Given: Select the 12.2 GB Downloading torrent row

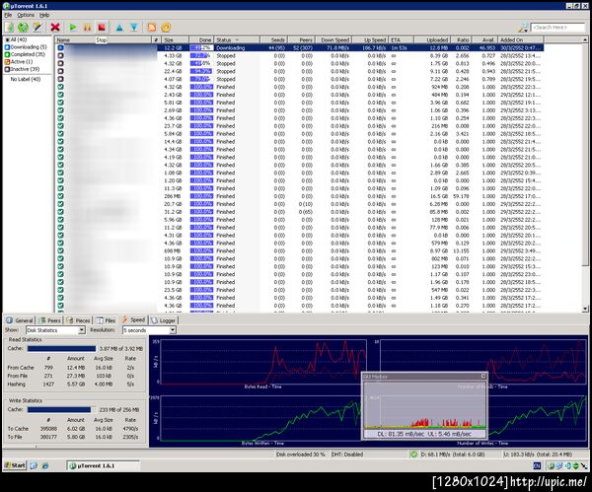Looking at the screenshot, I should click(300, 47).
